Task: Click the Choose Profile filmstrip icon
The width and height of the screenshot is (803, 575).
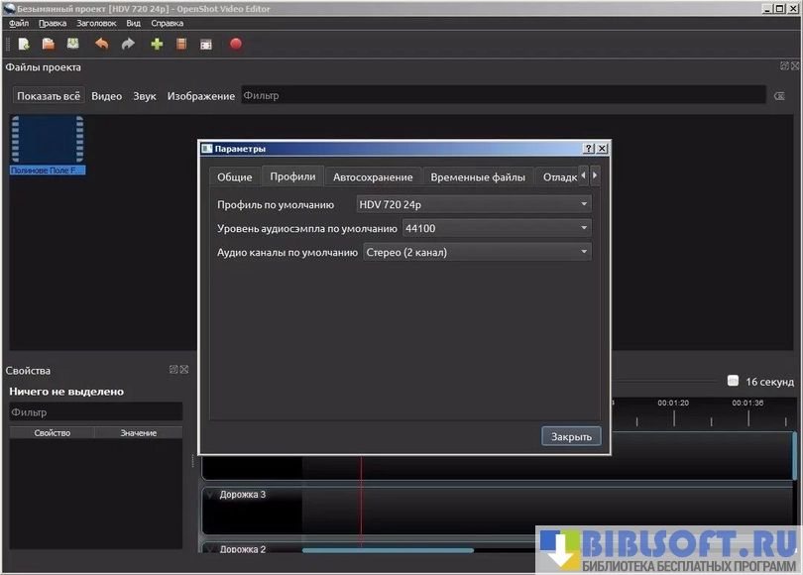Action: 181,44
